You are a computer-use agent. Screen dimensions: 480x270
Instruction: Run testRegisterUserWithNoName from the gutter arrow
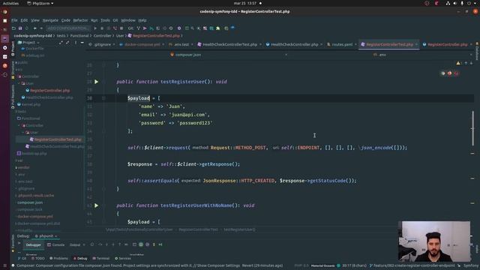[97, 205]
